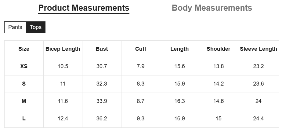The height and width of the screenshot is (132, 286).
Task: Click the XS bust value 30.7
Action: point(102,66)
